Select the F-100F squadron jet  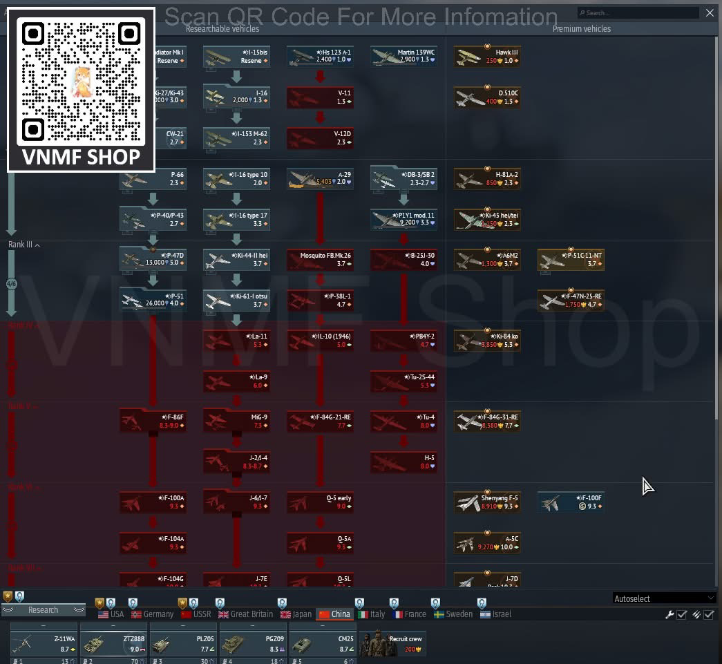point(571,502)
